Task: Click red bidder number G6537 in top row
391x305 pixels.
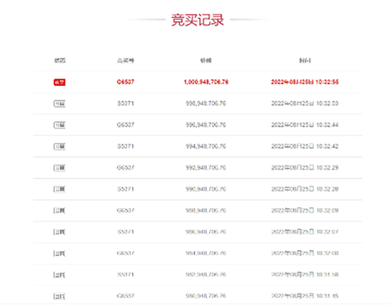Action: pyautogui.click(x=125, y=82)
